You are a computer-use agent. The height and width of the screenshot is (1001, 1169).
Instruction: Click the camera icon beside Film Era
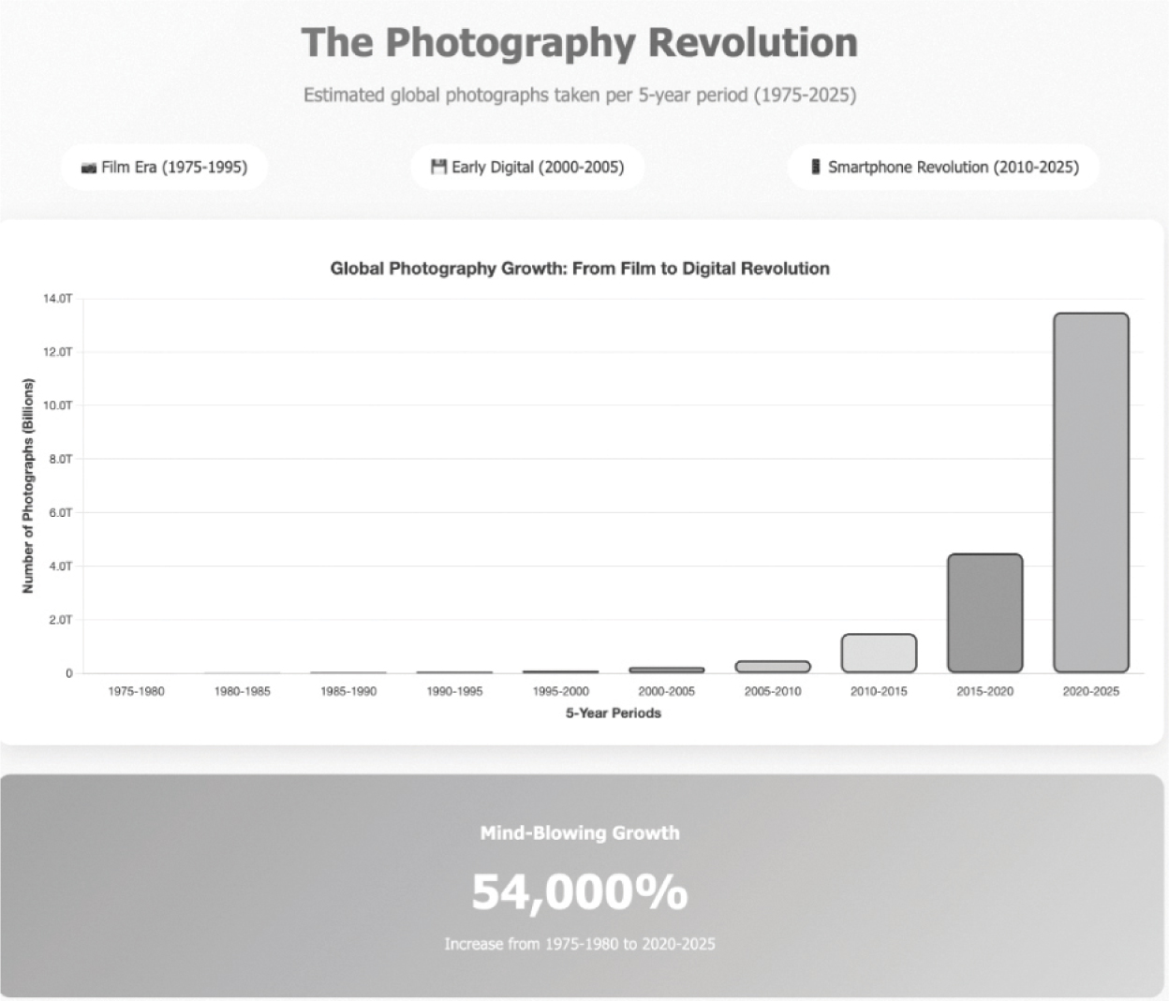89,168
